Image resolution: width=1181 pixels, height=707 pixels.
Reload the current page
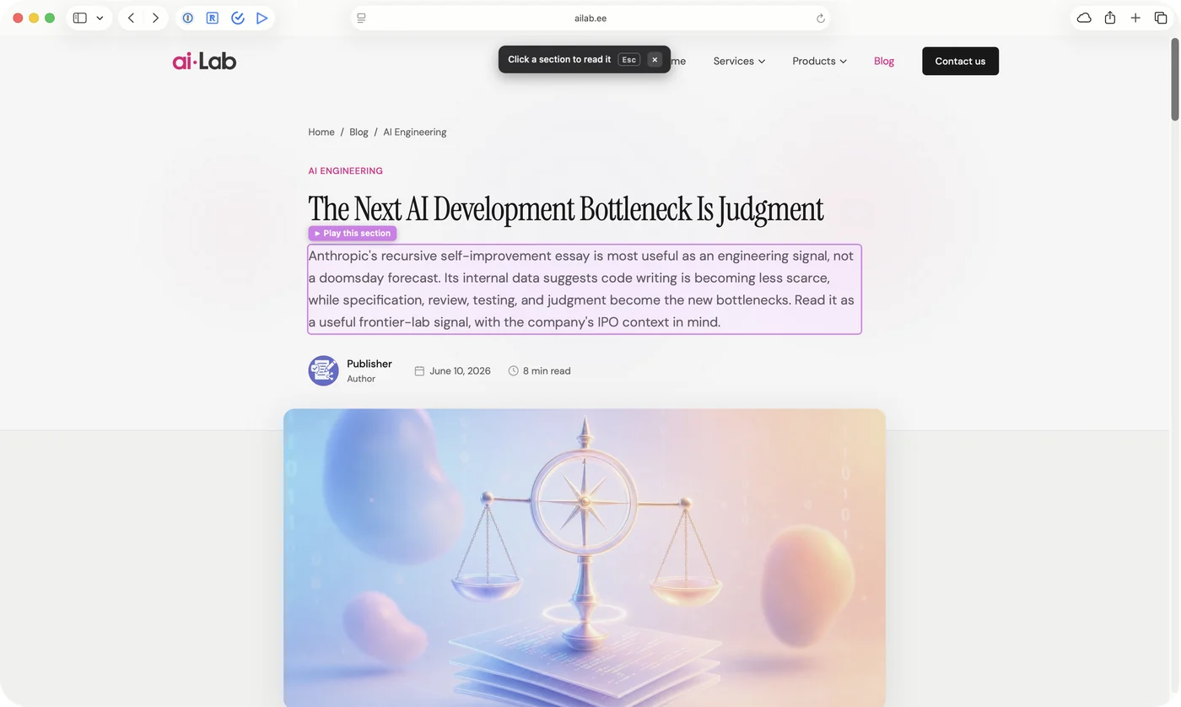pyautogui.click(x=820, y=18)
